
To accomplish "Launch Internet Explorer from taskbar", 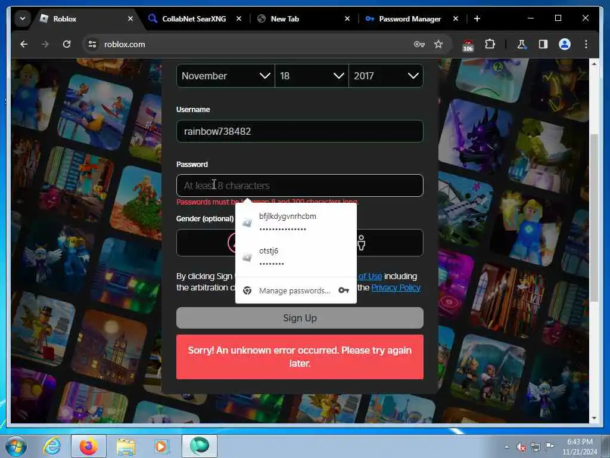I will [x=52, y=446].
